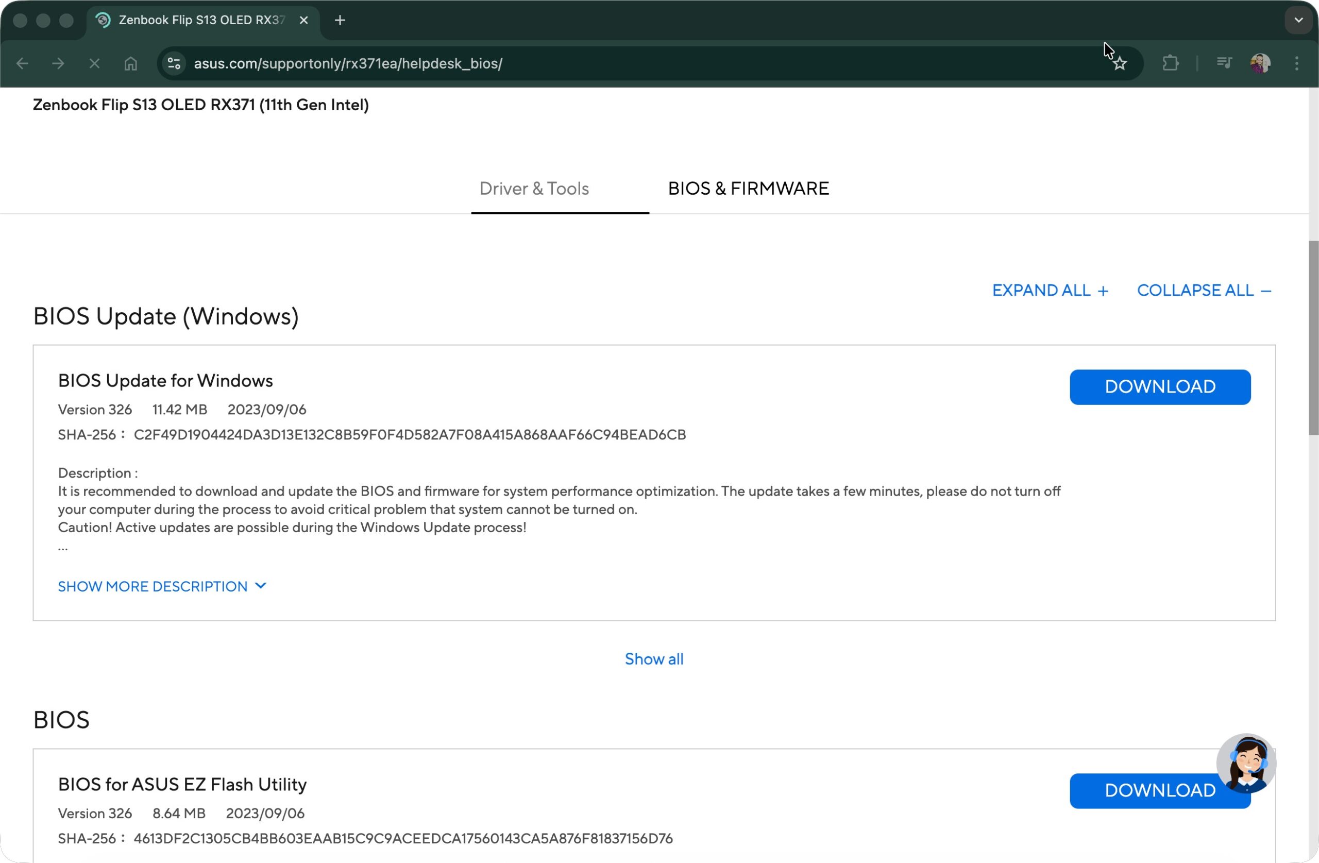
Task: Click the Show all link
Action: [653, 658]
